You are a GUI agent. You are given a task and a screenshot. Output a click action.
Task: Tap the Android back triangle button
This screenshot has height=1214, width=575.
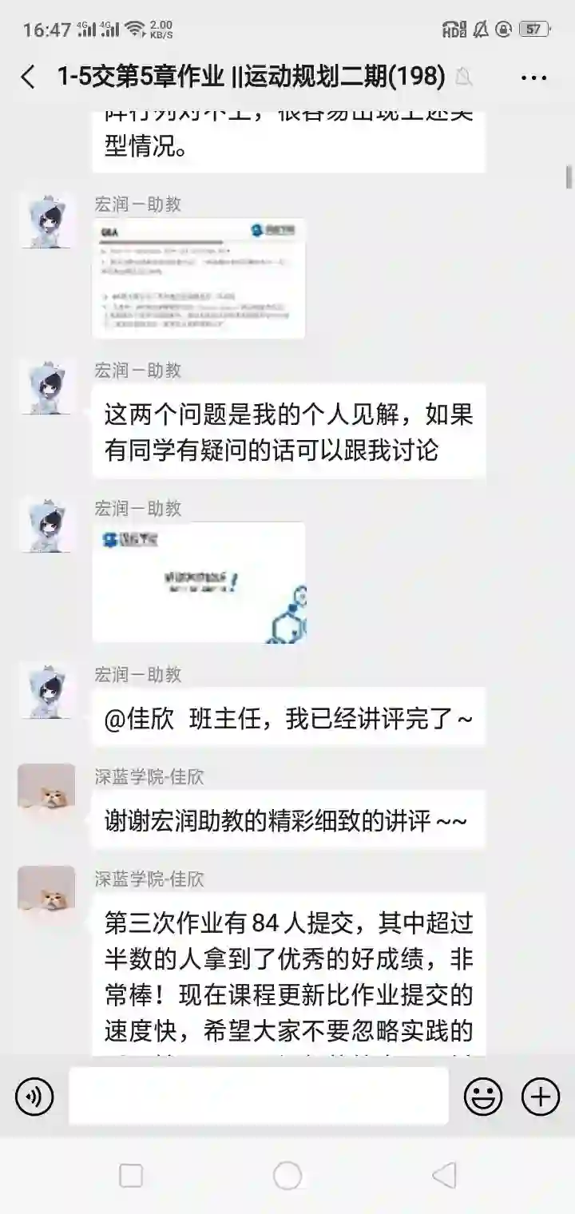tap(444, 1176)
